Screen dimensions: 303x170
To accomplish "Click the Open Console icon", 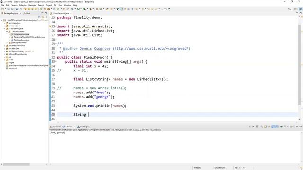I will 291,127.
